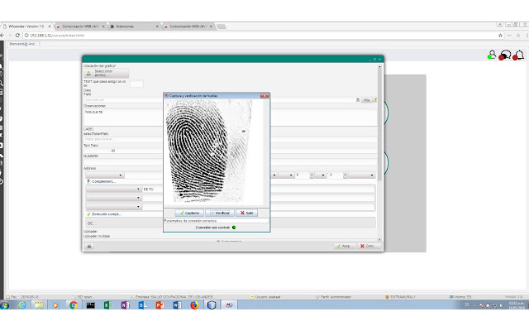Switch to the WSoandes Versión 7.0 tab
The image size is (529, 331).
coord(26,26)
